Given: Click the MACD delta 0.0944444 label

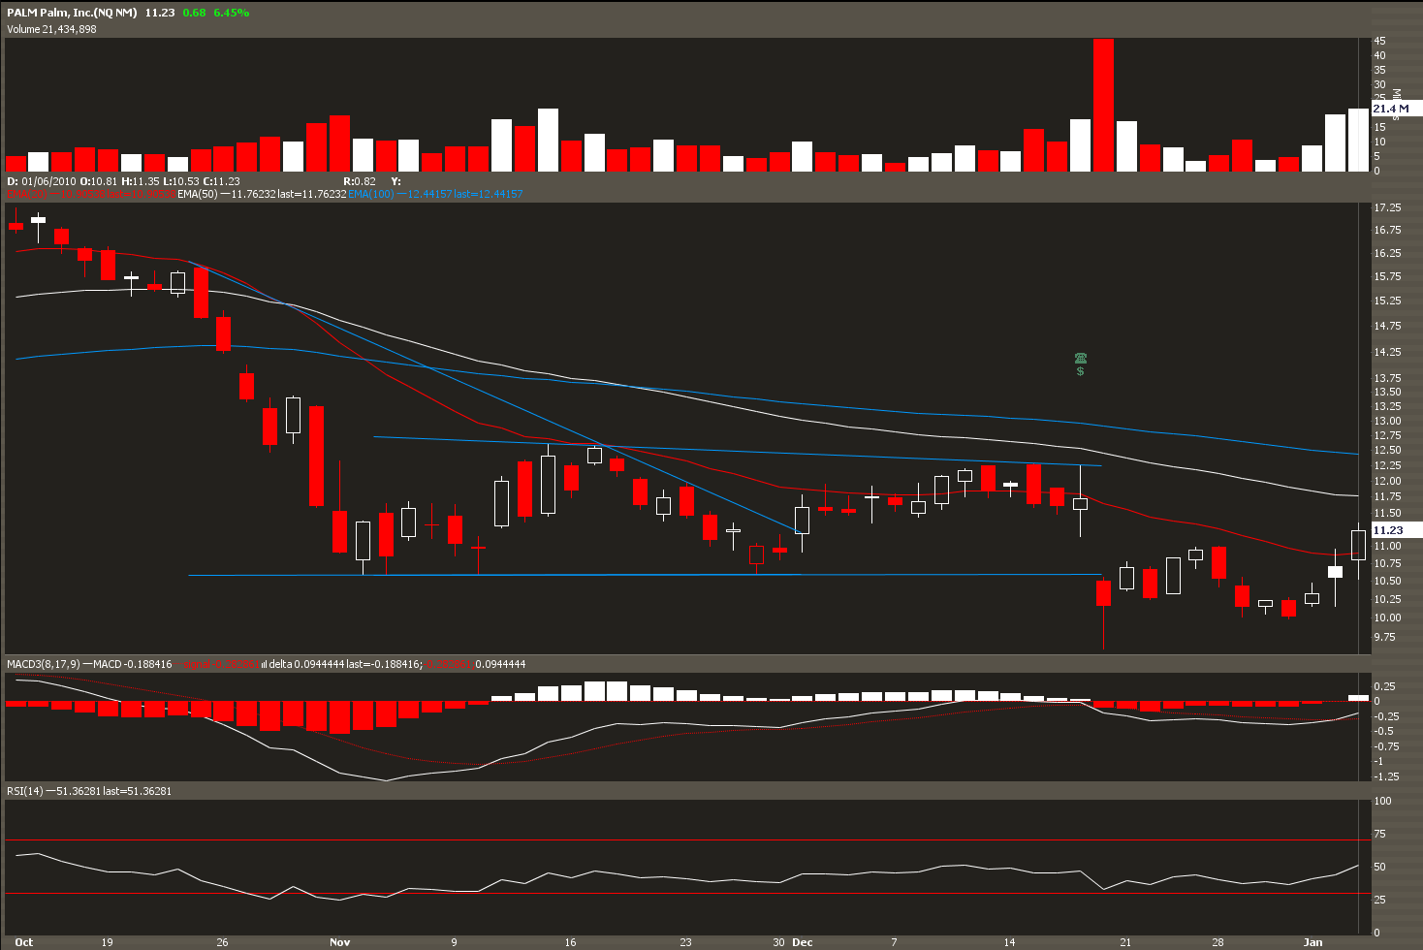Looking at the screenshot, I should click(x=306, y=664).
